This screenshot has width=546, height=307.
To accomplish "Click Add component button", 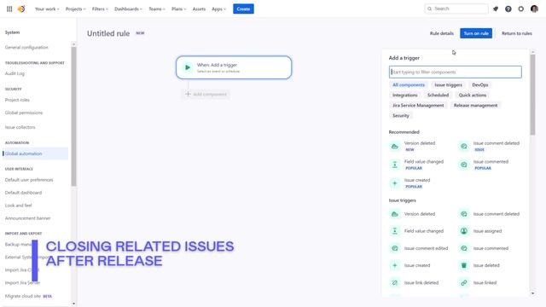I will pyautogui.click(x=206, y=94).
